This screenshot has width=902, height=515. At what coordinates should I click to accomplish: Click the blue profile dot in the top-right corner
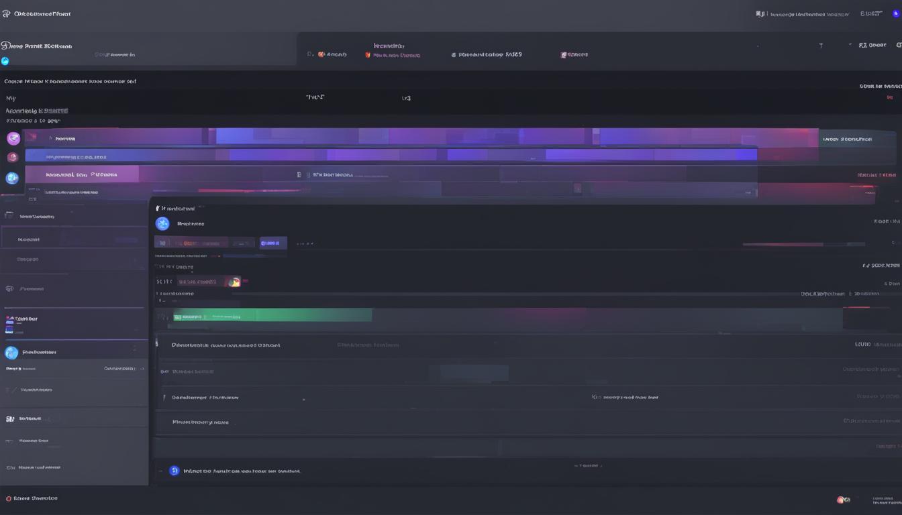895,14
